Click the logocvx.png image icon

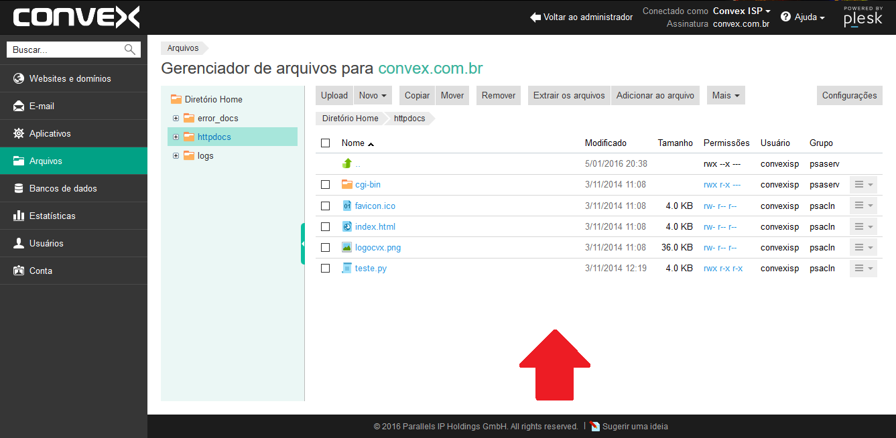(x=346, y=247)
